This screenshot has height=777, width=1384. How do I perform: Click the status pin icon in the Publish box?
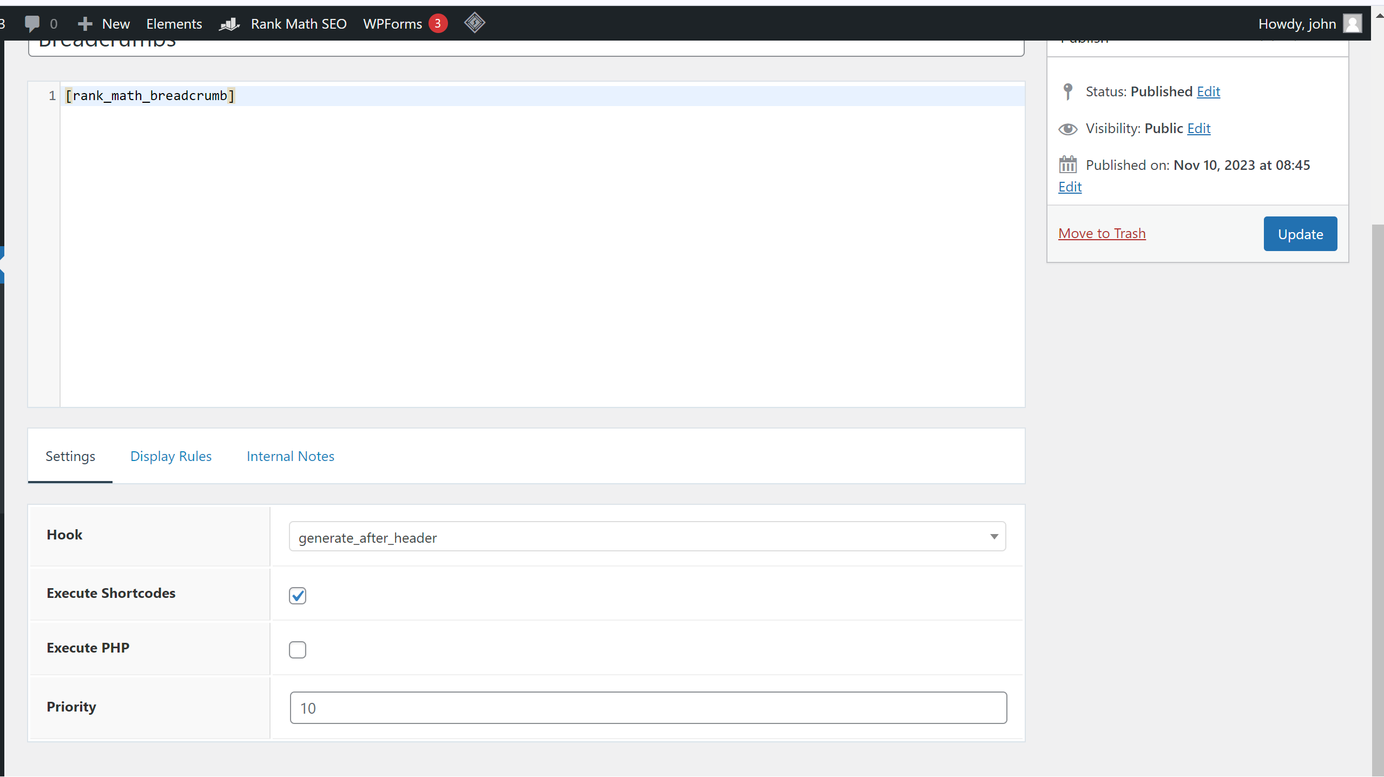(x=1068, y=91)
